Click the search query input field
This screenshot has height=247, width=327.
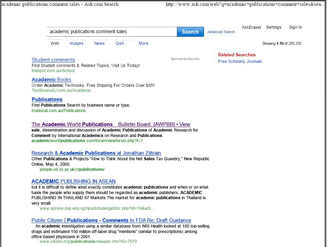tap(112, 32)
